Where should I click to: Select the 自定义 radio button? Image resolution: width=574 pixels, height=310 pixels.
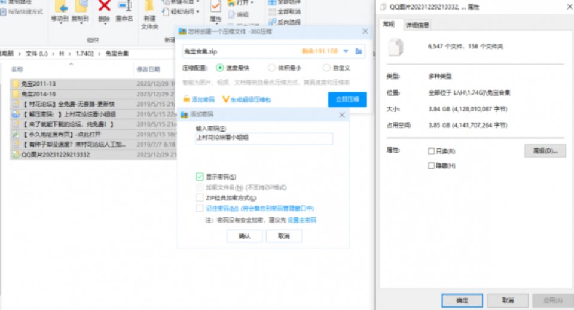click(x=326, y=68)
